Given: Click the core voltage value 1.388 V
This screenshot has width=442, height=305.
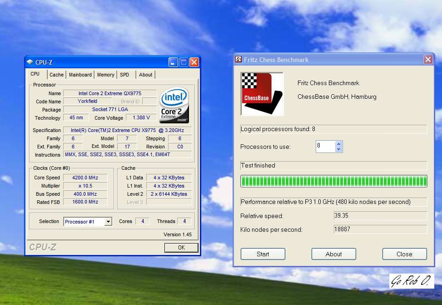Looking at the screenshot, I should tap(141, 117).
